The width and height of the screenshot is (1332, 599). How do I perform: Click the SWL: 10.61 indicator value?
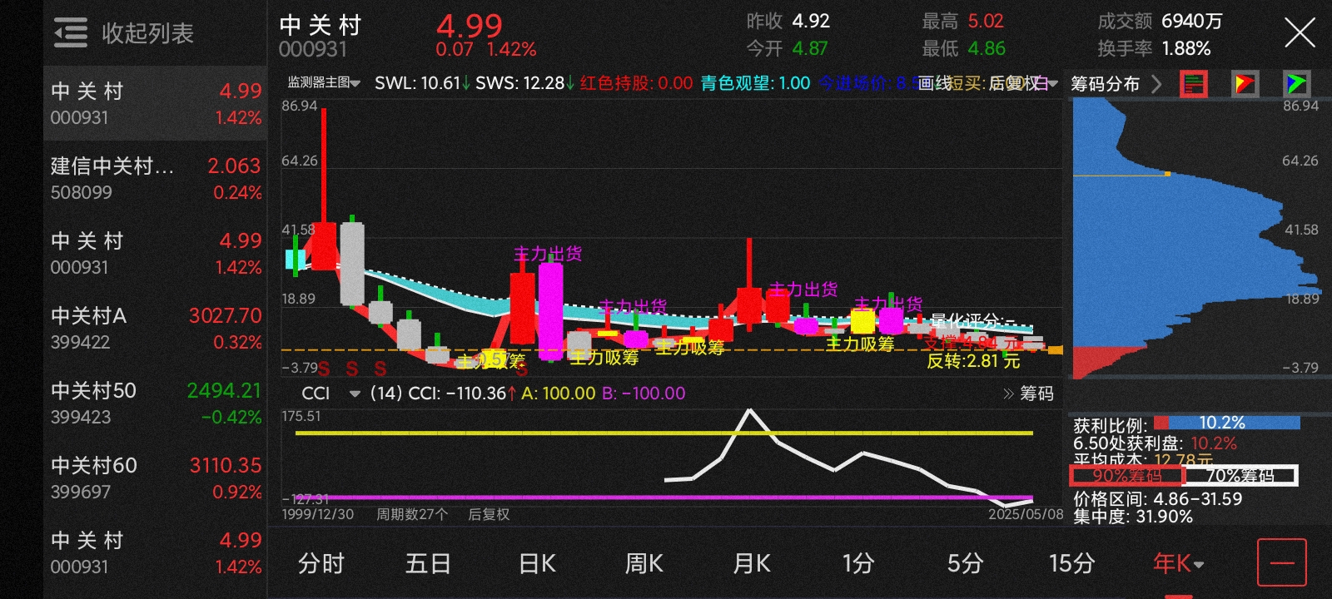(422, 83)
